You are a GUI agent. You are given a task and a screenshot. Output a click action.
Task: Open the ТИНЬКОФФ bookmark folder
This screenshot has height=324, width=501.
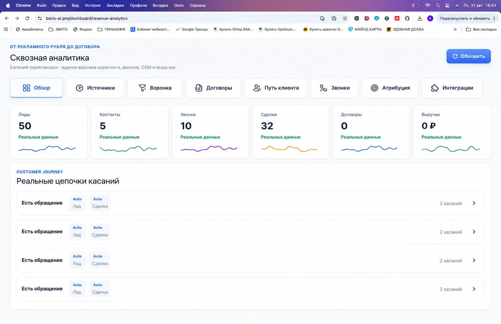coord(111,29)
